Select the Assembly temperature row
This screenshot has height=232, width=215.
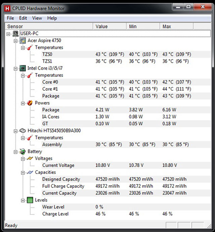(x=126, y=144)
